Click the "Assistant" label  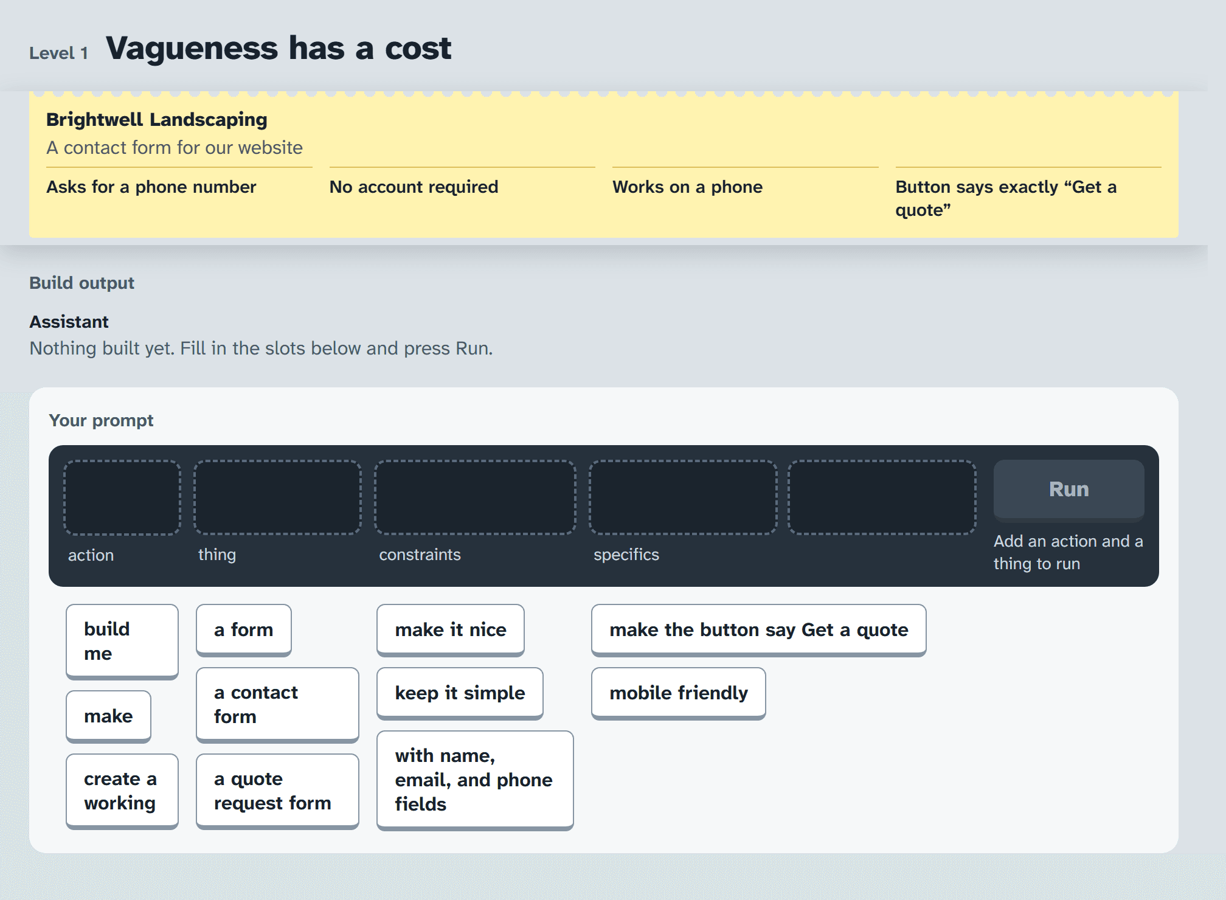coord(69,322)
